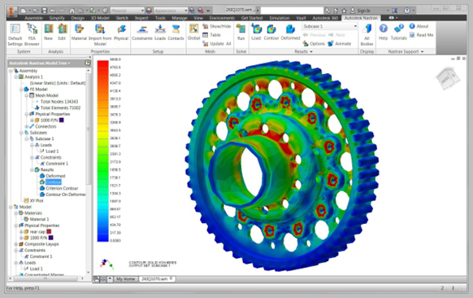Click the Next result button
Screen dimensions: 473x298
tap(336, 35)
